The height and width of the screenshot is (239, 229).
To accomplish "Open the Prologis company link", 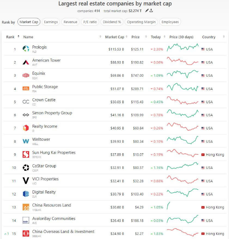I will click(x=39, y=47).
